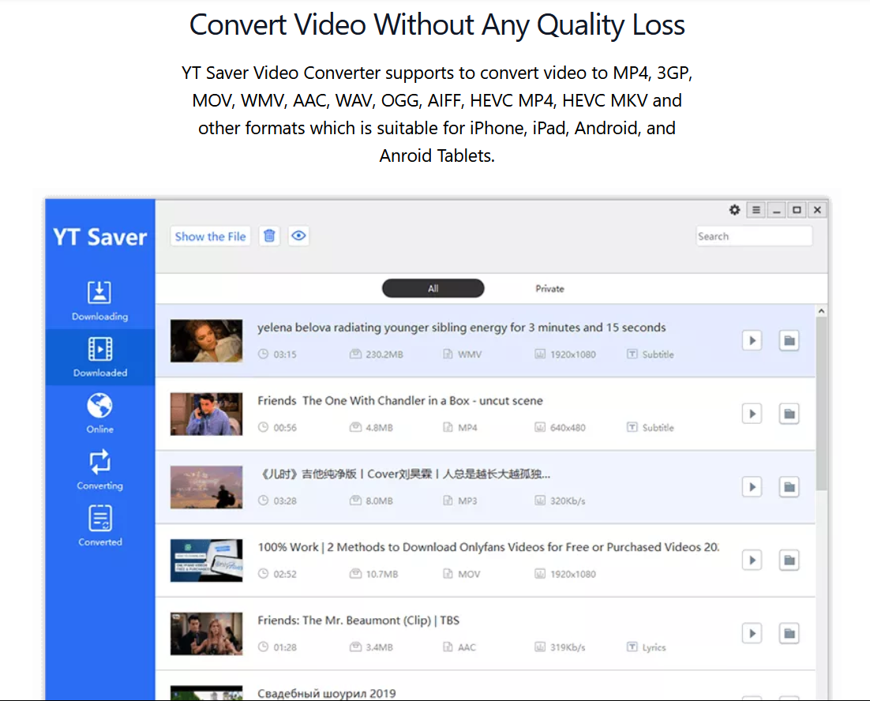Click the 03:15 duration value

(285, 354)
